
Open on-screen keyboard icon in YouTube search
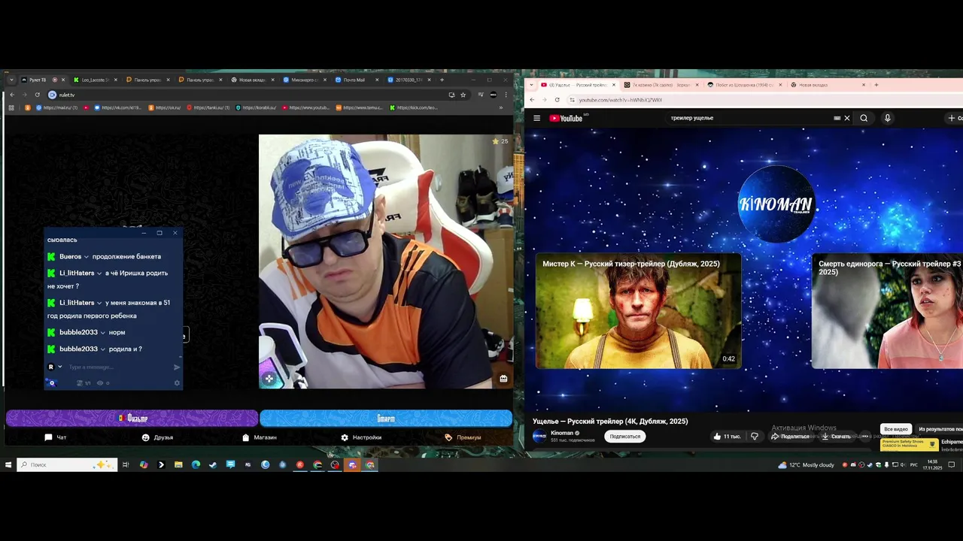tap(837, 118)
